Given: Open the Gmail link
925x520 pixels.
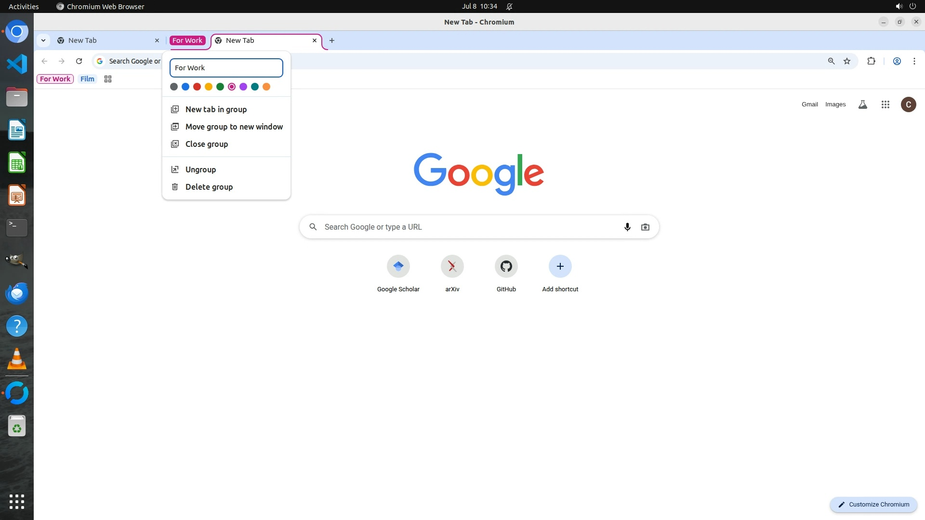Looking at the screenshot, I should coord(809,104).
